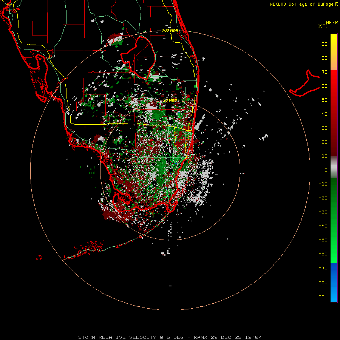Click the -20 value on the velocity scale

(323, 198)
